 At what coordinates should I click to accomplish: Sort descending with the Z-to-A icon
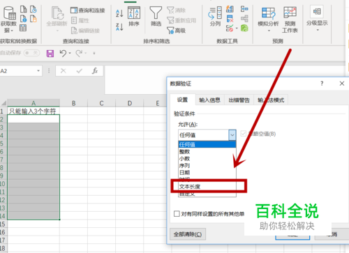coord(119,27)
